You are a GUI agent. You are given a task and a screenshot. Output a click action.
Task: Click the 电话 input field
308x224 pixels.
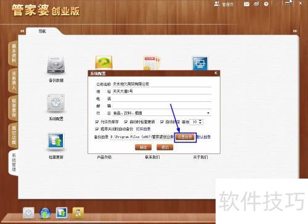click(x=162, y=99)
